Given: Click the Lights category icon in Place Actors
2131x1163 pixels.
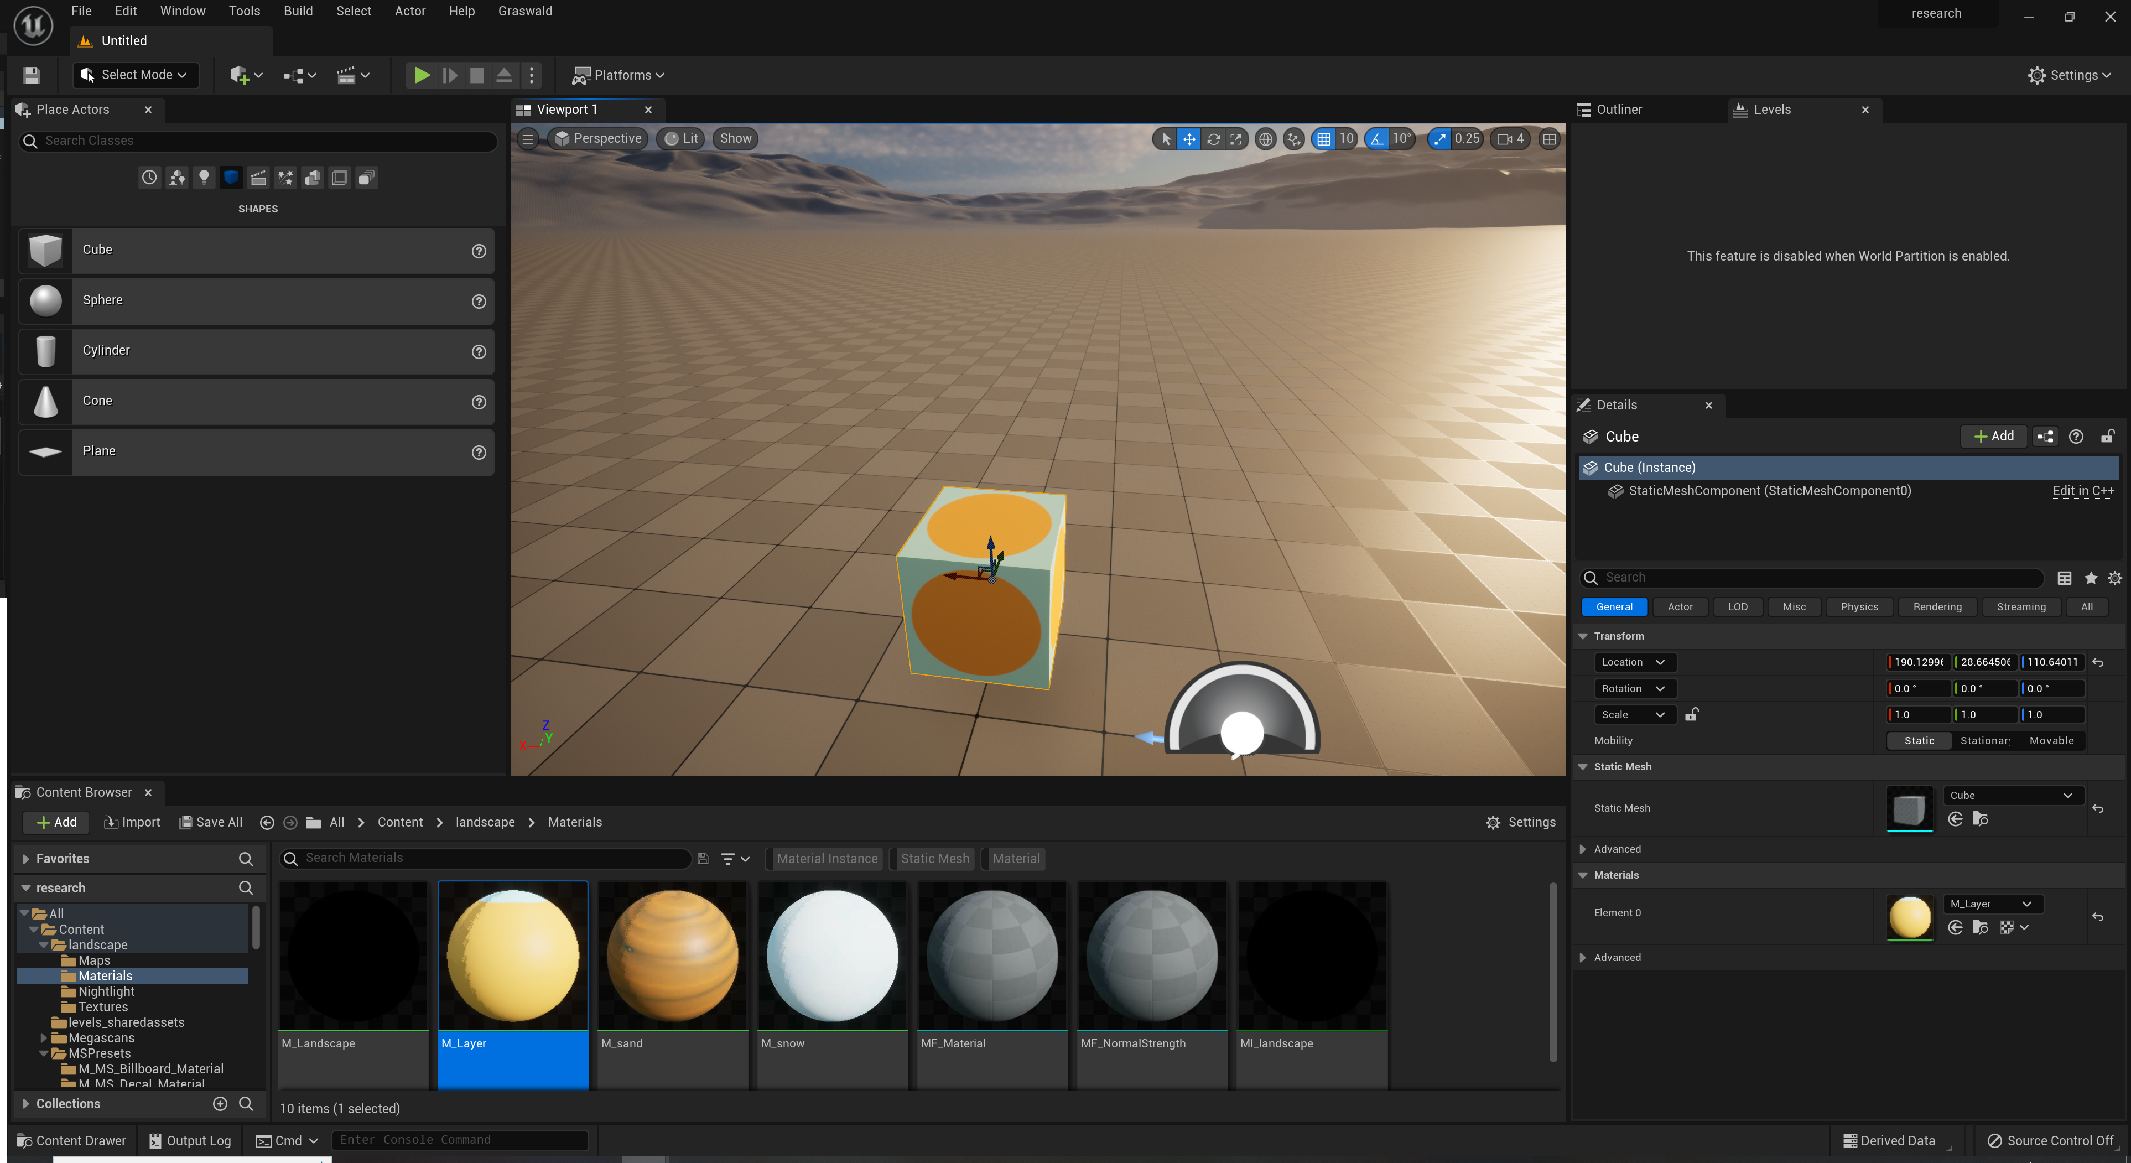Looking at the screenshot, I should pyautogui.click(x=204, y=177).
